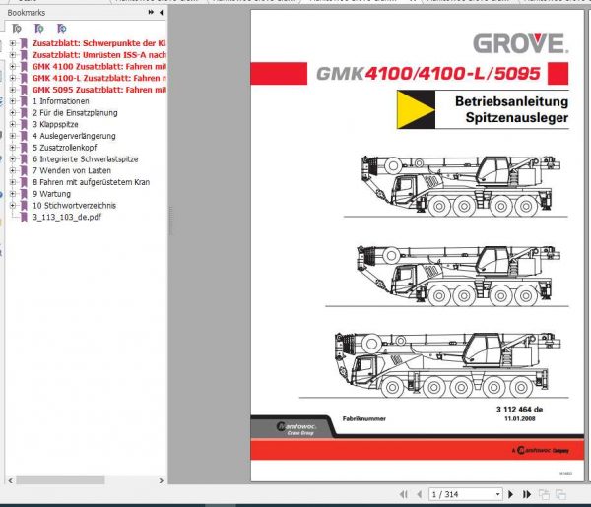Click purple bookmark icon beside '7 Wenden von Lasten'
The height and width of the screenshot is (507, 591).
click(x=24, y=170)
